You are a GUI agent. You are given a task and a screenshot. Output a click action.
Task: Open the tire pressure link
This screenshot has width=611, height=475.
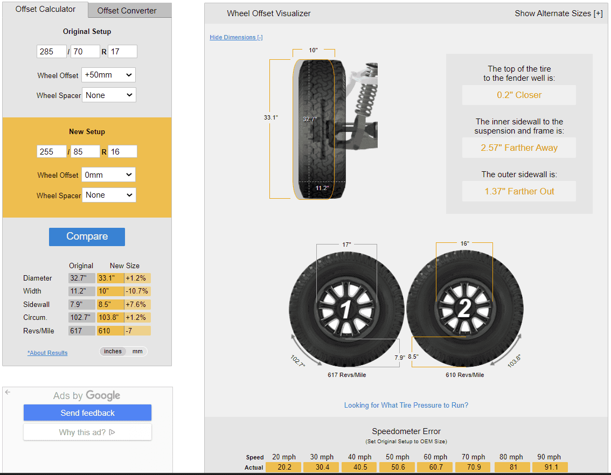click(406, 406)
